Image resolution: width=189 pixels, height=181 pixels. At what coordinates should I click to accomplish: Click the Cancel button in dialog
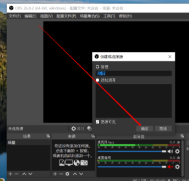pos(163,128)
